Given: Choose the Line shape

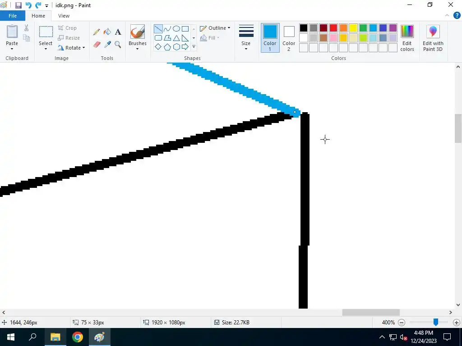Looking at the screenshot, I should tap(158, 28).
